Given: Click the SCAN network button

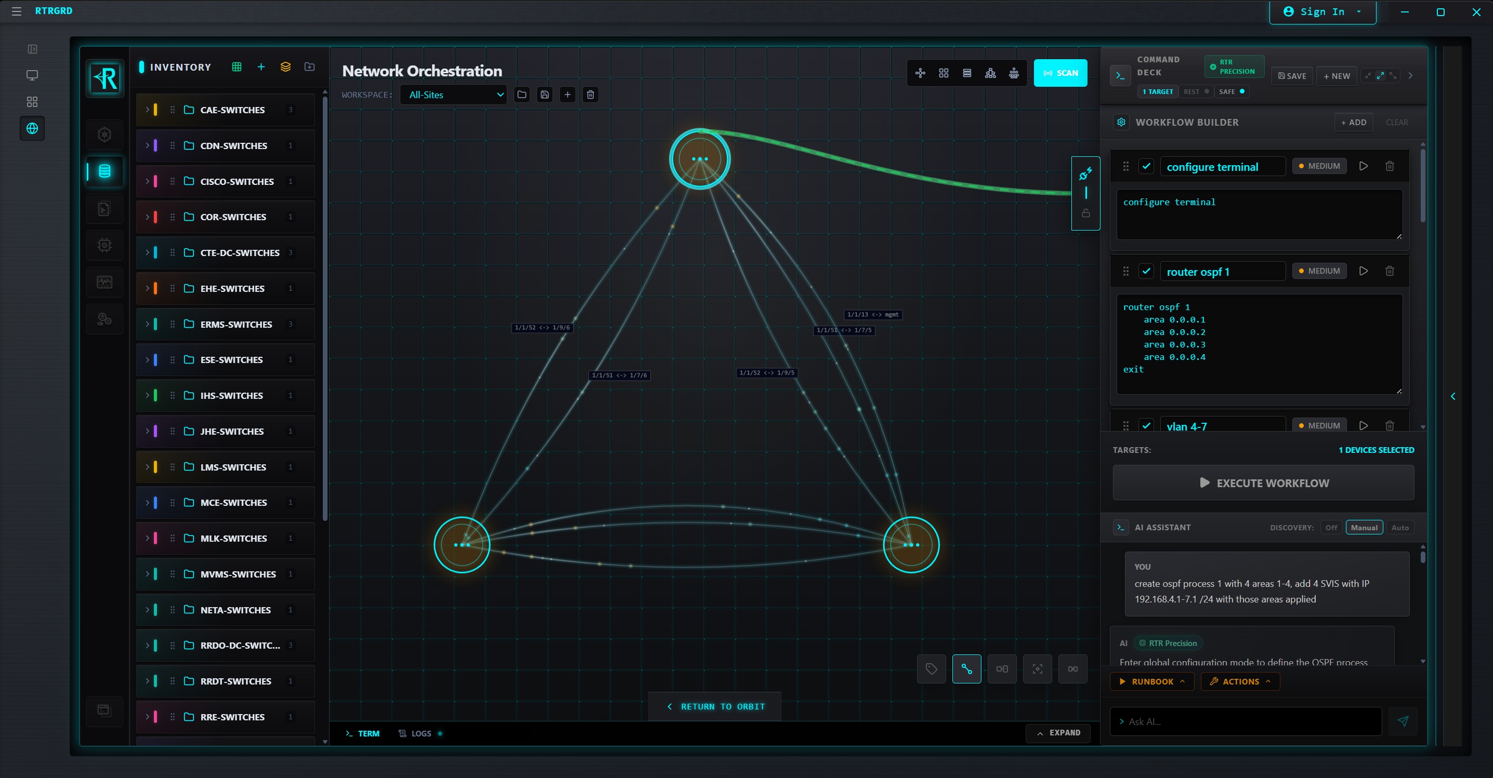Looking at the screenshot, I should coord(1060,73).
